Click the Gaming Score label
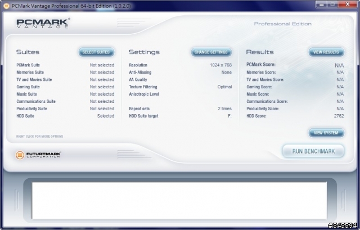Viewport: 360px width, 230px height. pos(259,87)
